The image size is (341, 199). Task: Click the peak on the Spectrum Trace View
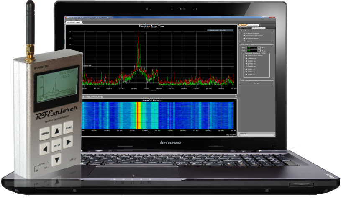click(x=138, y=33)
